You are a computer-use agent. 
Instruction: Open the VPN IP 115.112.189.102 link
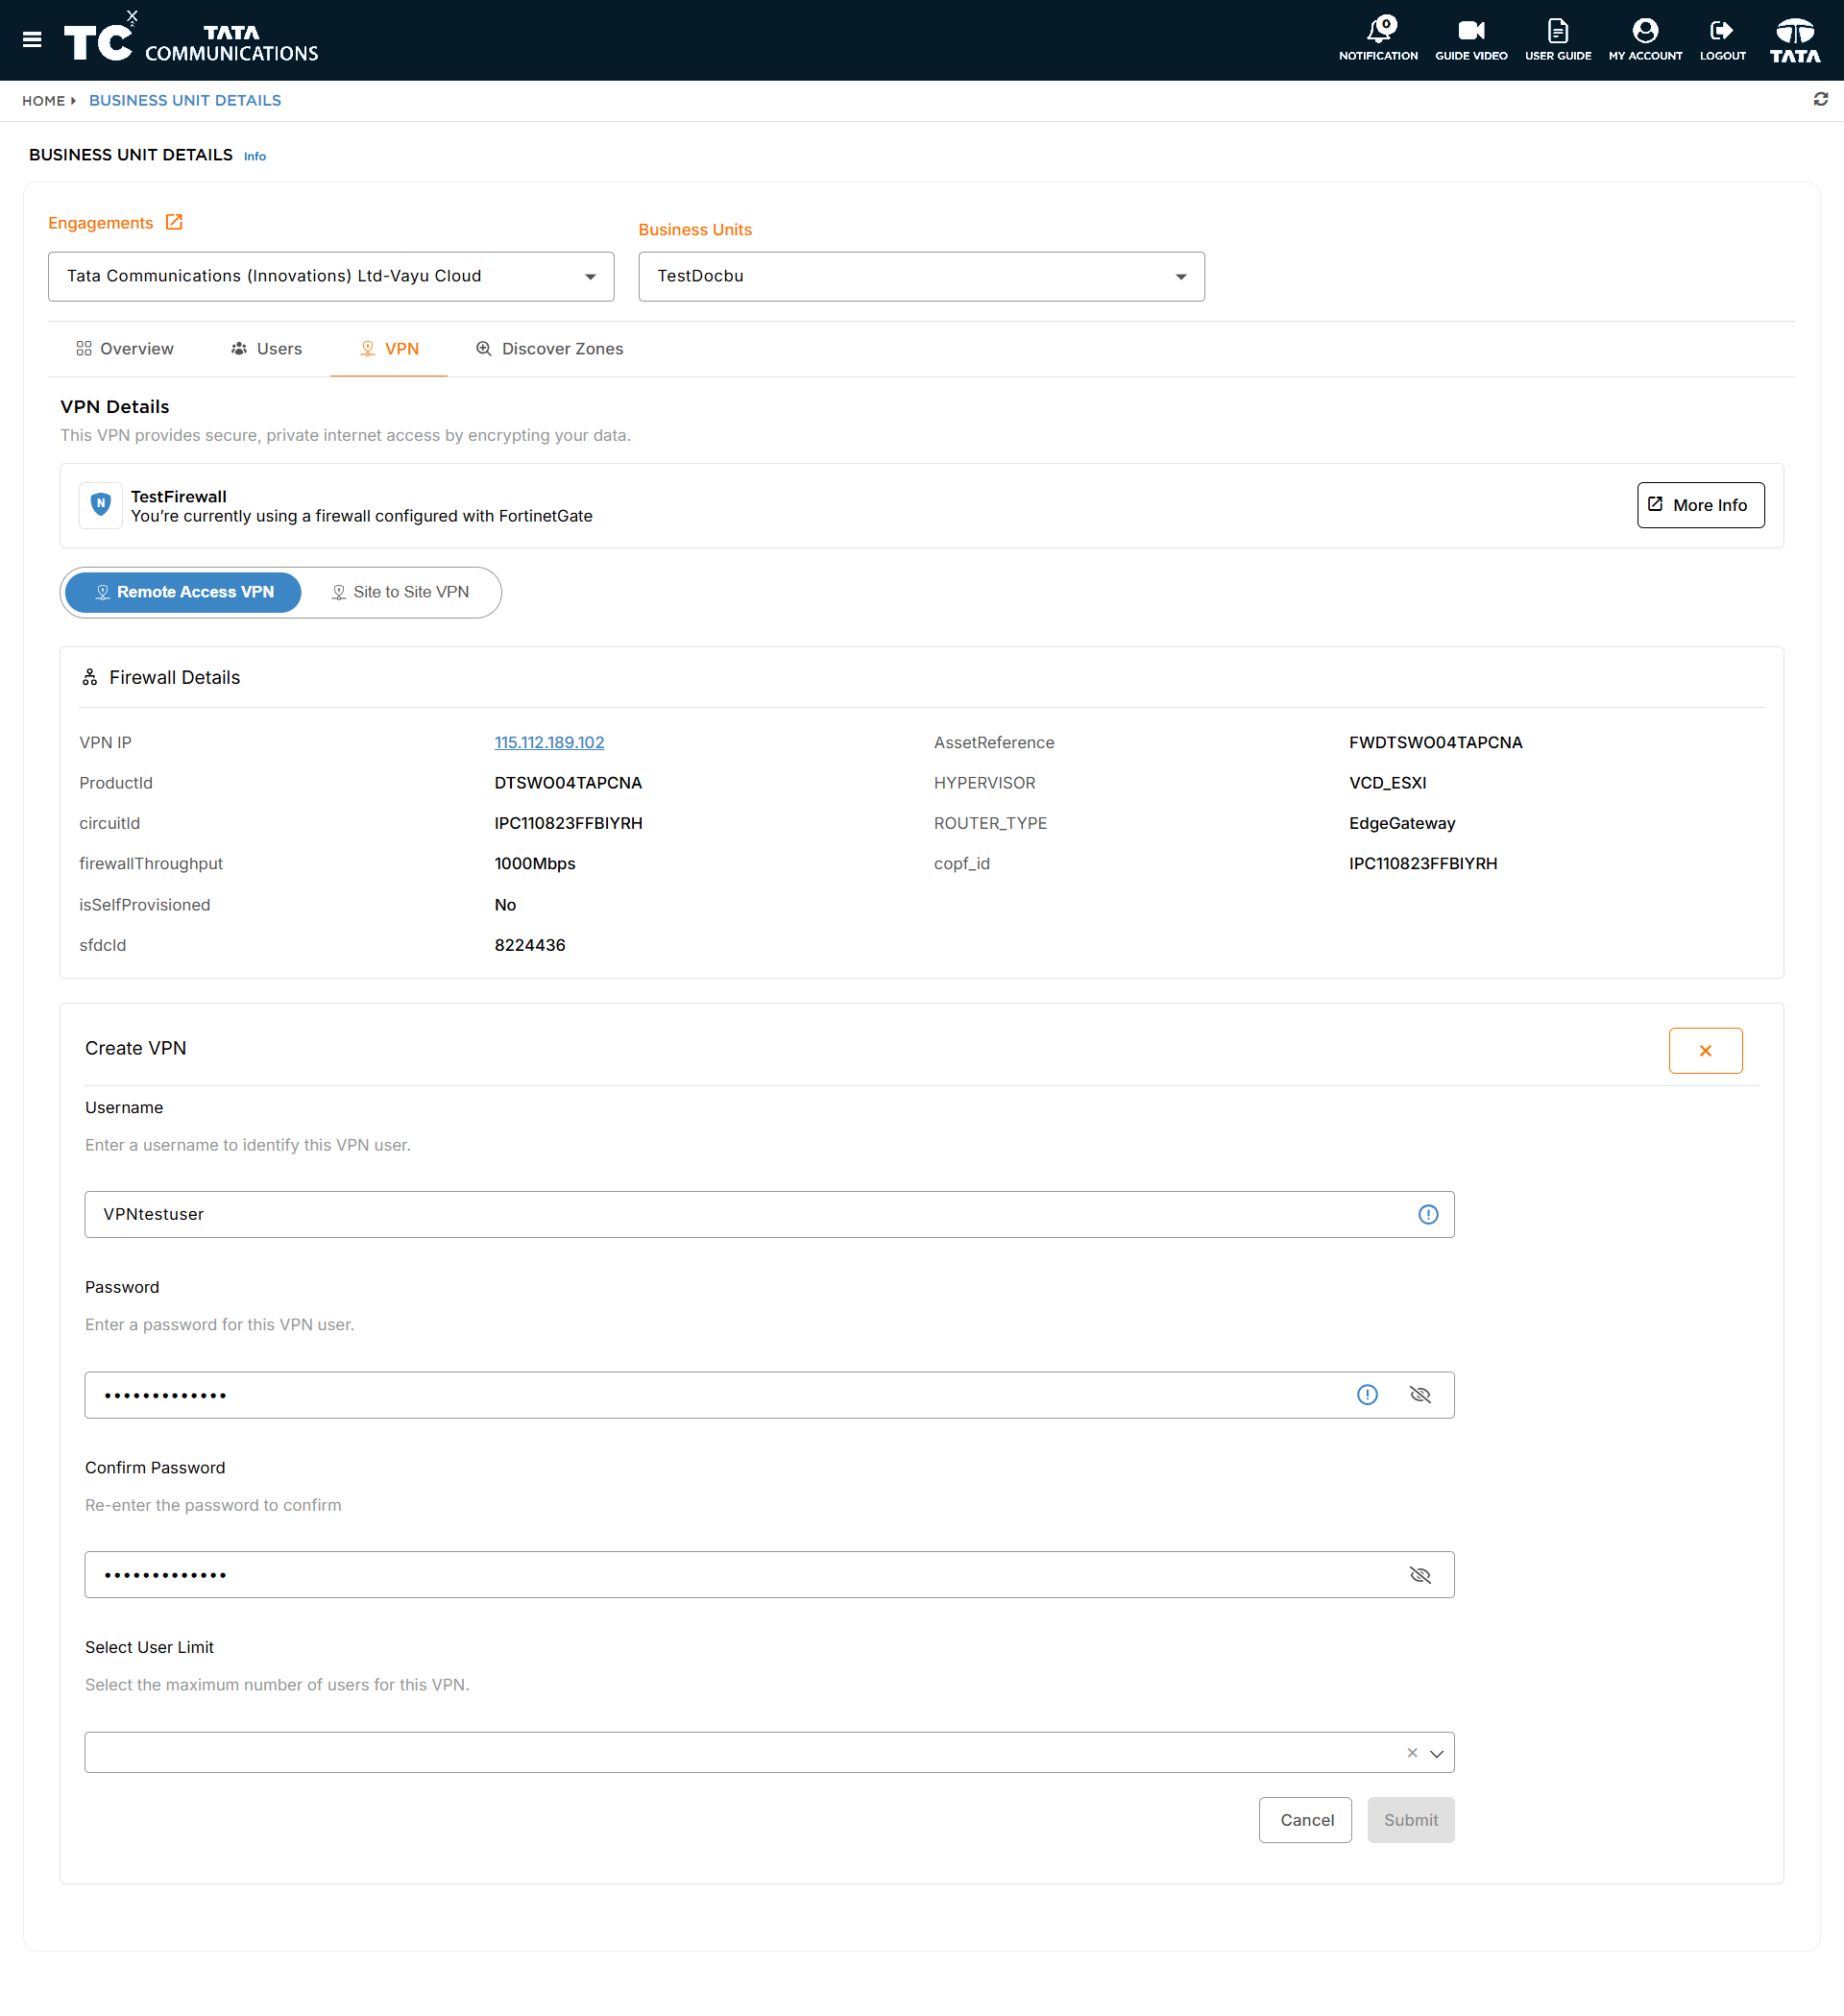pyautogui.click(x=549, y=742)
